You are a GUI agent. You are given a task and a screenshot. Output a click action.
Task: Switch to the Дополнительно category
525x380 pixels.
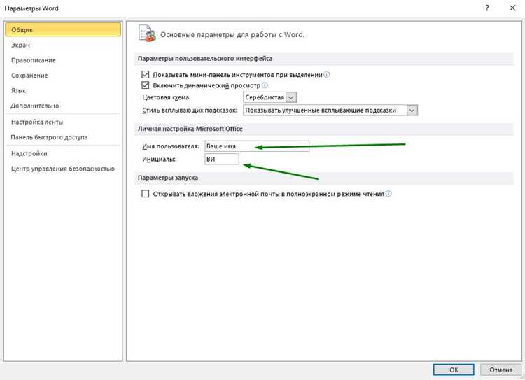(x=63, y=106)
